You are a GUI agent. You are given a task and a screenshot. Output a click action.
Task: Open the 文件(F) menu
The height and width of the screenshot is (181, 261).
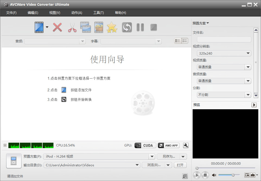(x=11, y=13)
